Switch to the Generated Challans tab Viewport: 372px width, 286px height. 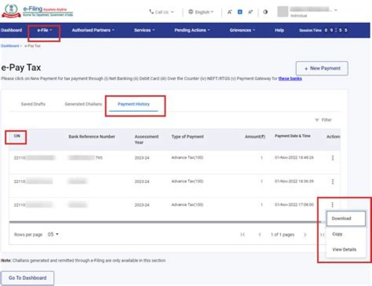pos(83,104)
